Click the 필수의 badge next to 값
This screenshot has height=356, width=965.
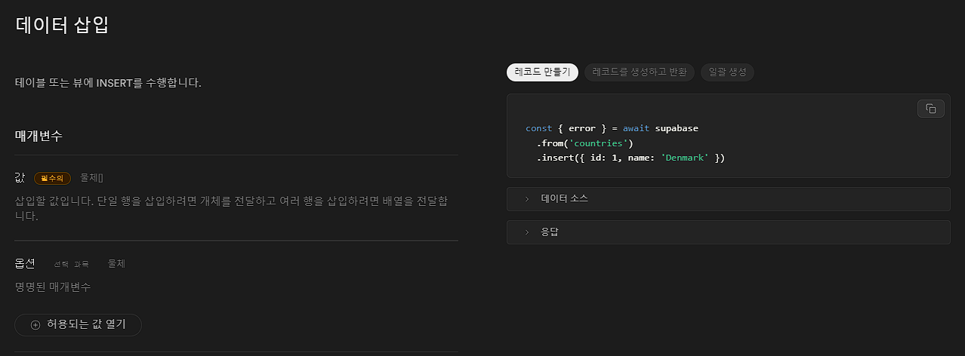52,178
